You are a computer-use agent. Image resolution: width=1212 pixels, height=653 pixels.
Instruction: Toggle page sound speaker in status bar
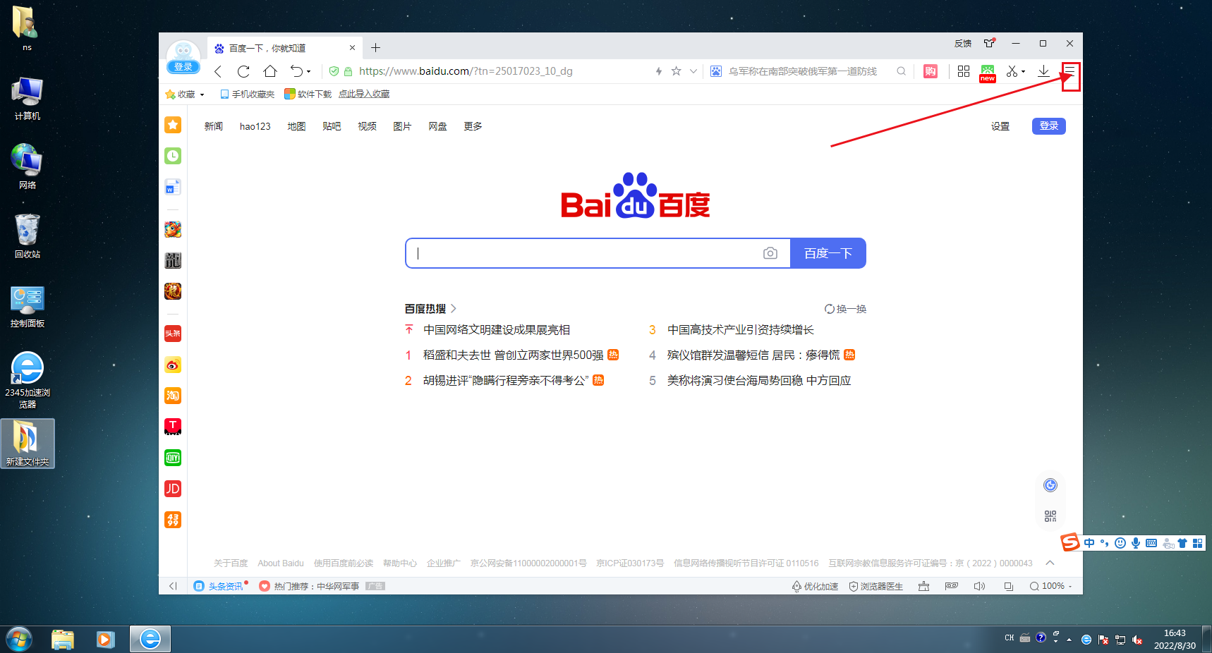click(x=979, y=586)
